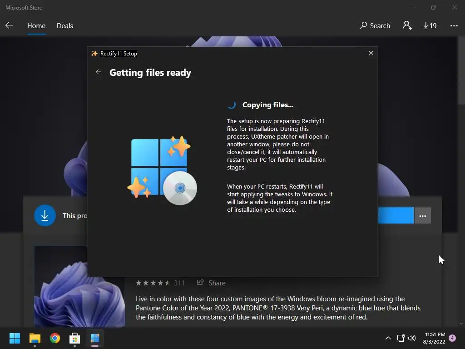Open the notification center badge 4

(452, 338)
